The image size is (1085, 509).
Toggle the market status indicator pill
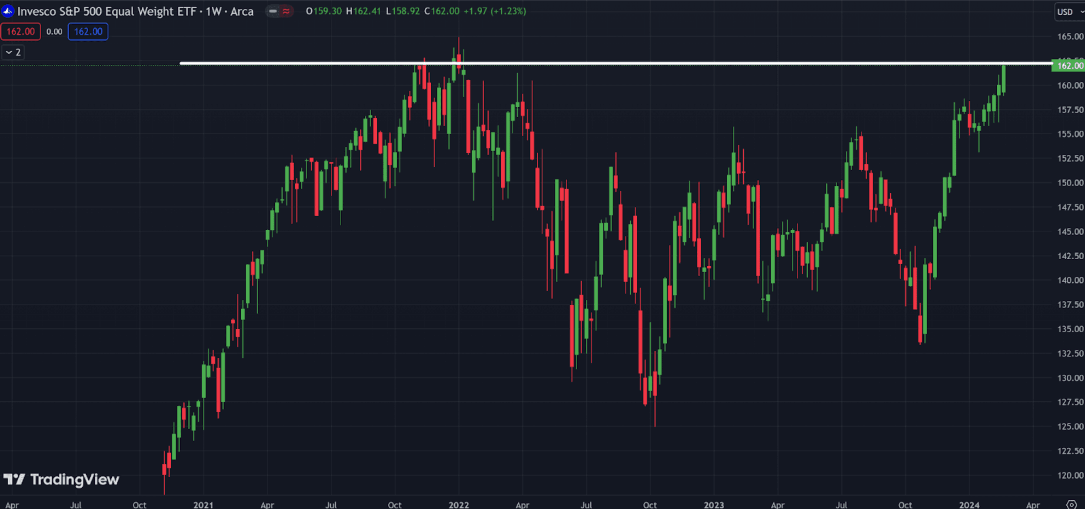(280, 11)
